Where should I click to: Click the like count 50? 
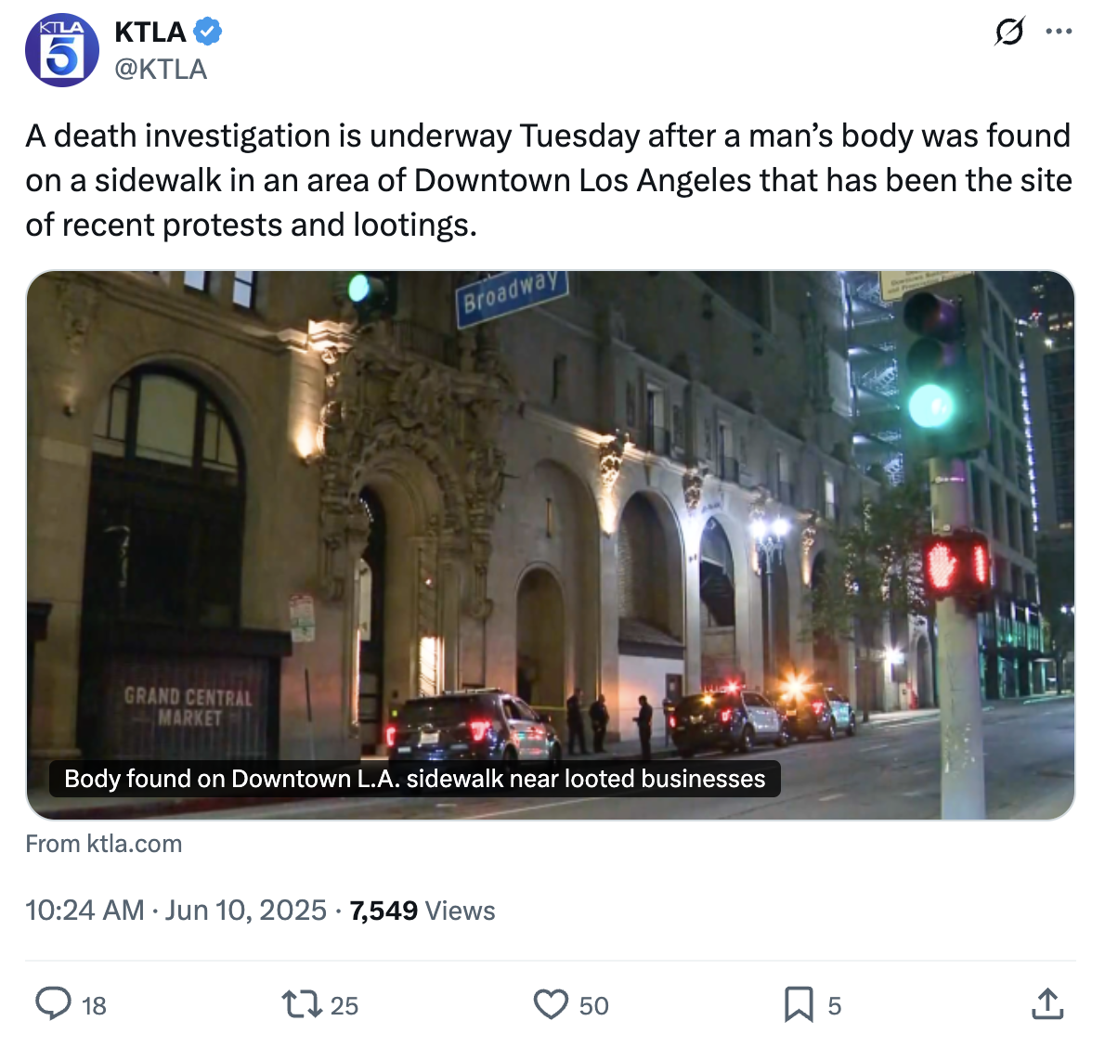tap(593, 1005)
